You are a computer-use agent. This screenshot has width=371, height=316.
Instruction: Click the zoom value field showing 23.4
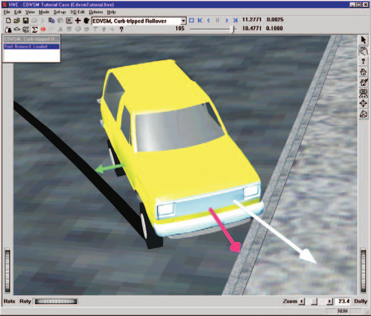coord(344,301)
